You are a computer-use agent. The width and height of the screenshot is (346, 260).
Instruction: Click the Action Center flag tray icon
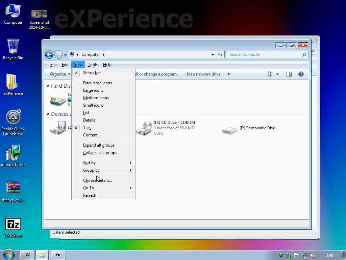pyautogui.click(x=297, y=255)
